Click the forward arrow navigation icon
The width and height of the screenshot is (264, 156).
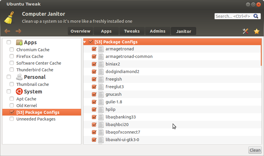tap(18, 31)
